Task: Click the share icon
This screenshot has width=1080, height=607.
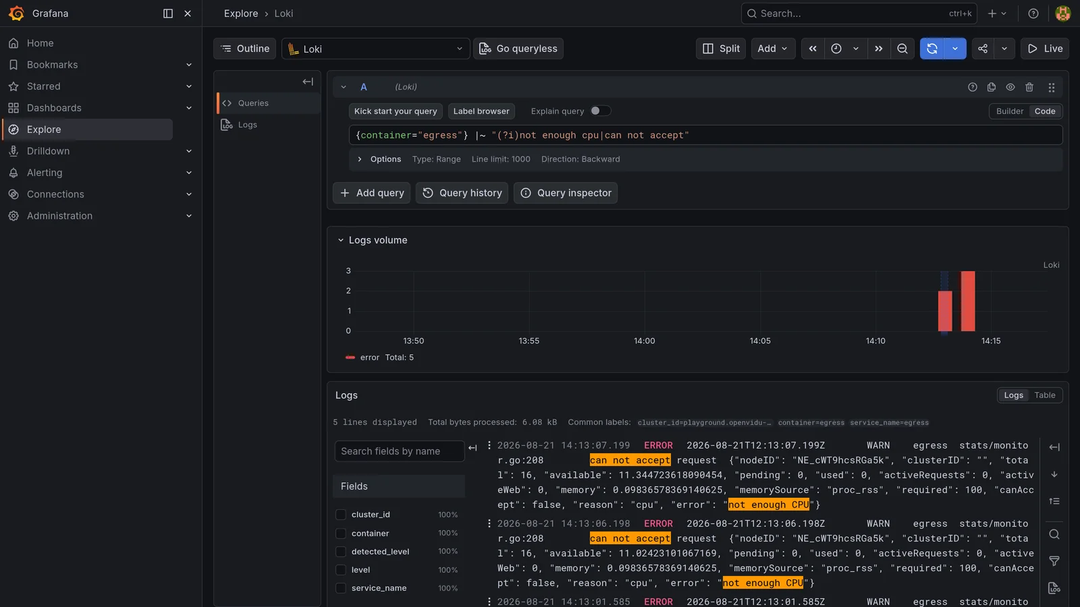Action: click(x=983, y=49)
